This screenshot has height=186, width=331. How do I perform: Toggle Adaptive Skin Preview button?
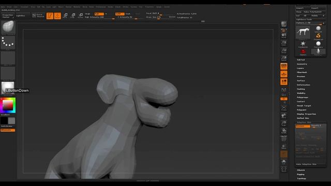(303, 126)
